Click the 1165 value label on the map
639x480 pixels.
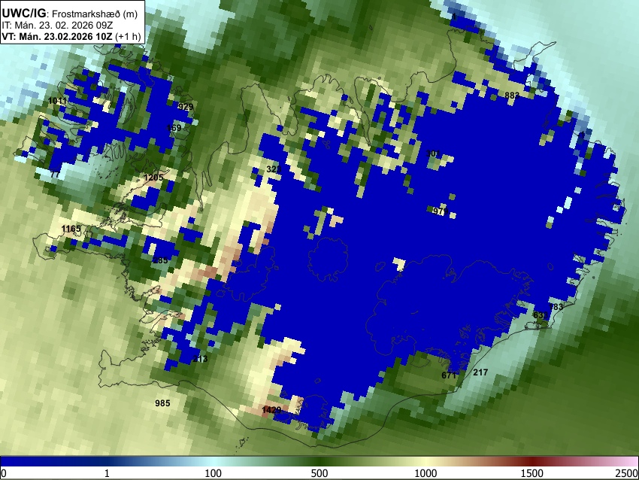(x=71, y=229)
